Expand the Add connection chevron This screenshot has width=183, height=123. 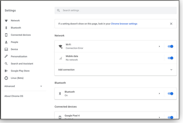pyautogui.click(x=171, y=70)
